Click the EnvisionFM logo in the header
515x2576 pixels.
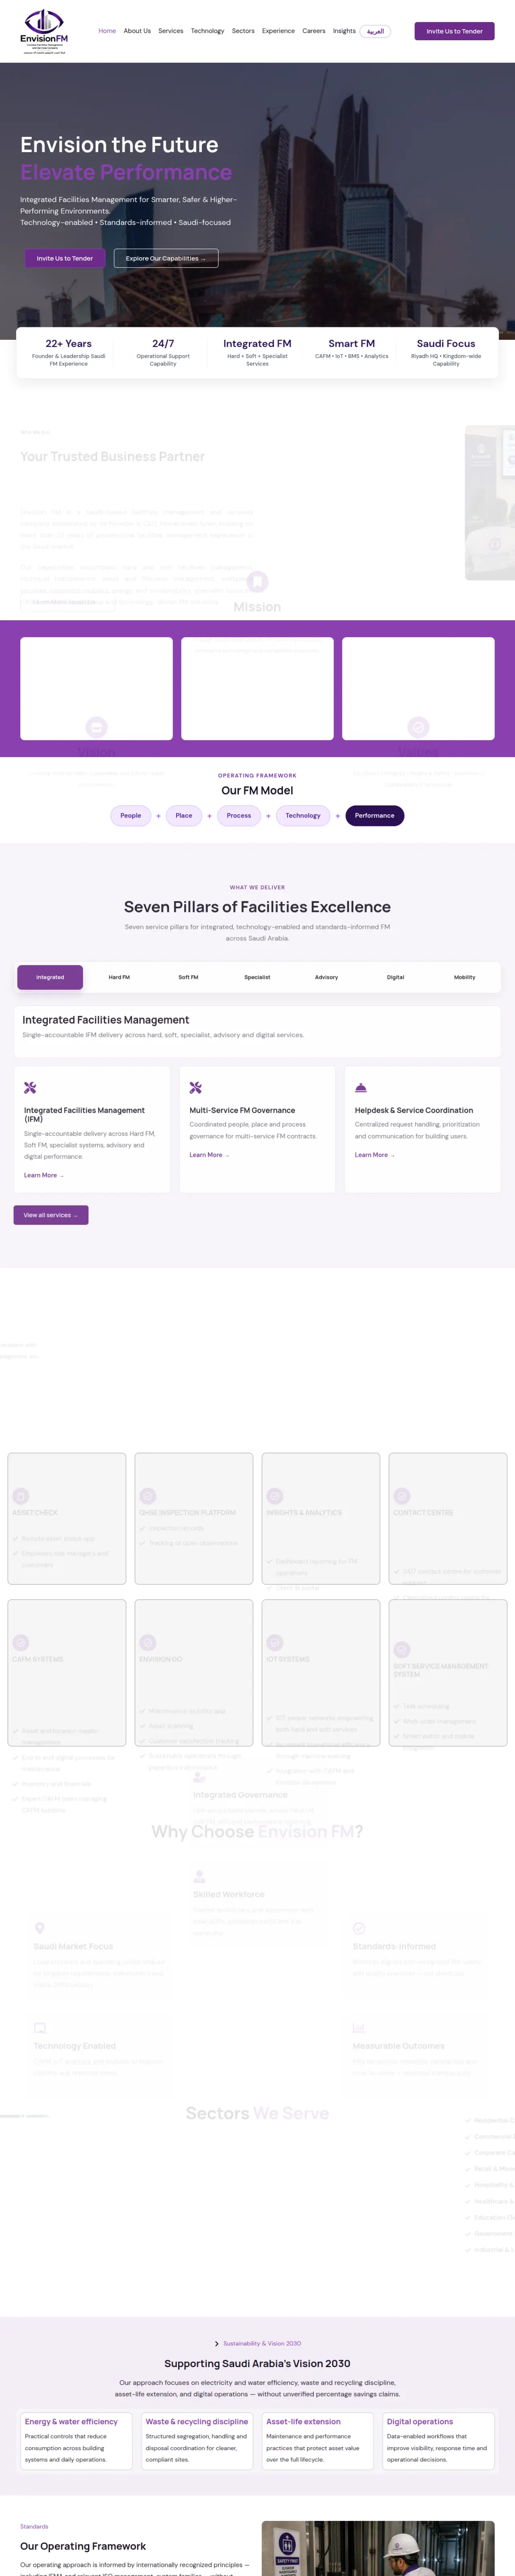point(44,31)
